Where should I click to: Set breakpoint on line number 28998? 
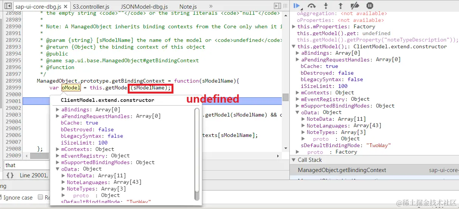point(13,81)
